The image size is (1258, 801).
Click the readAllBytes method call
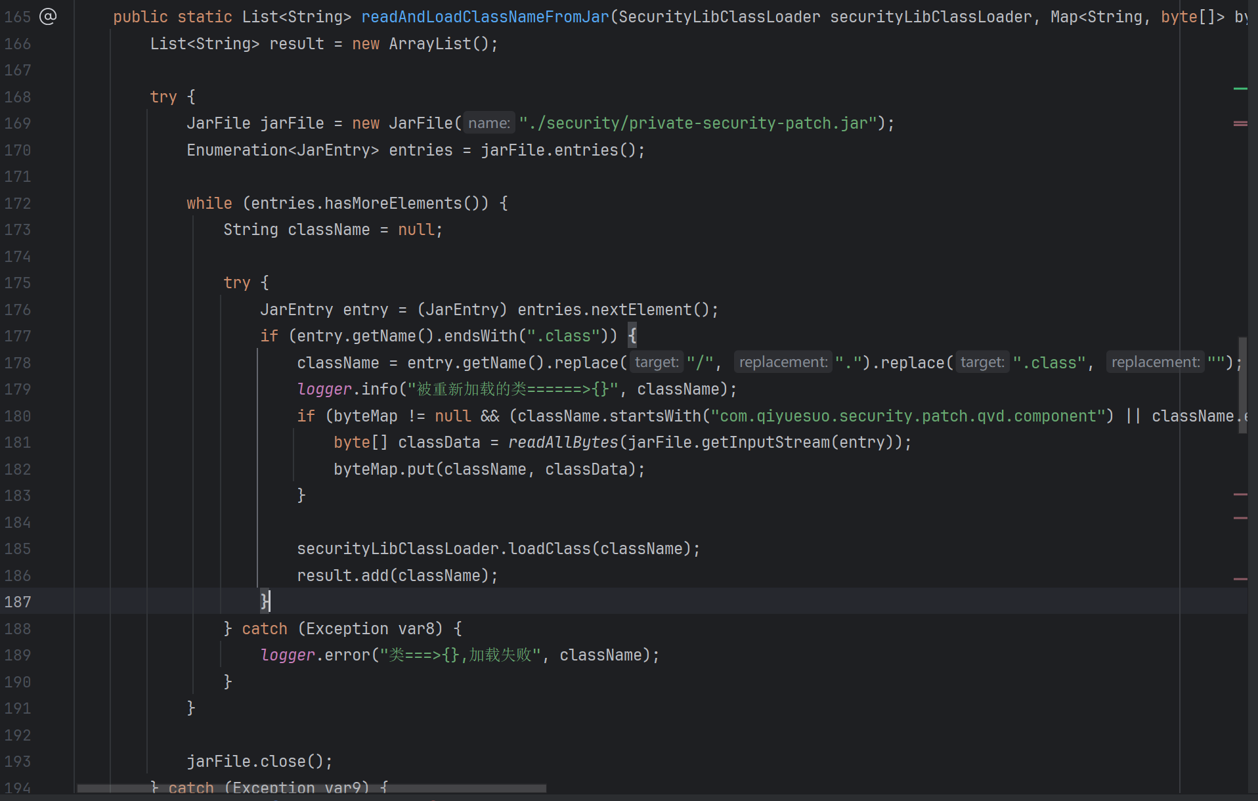[x=563, y=443]
